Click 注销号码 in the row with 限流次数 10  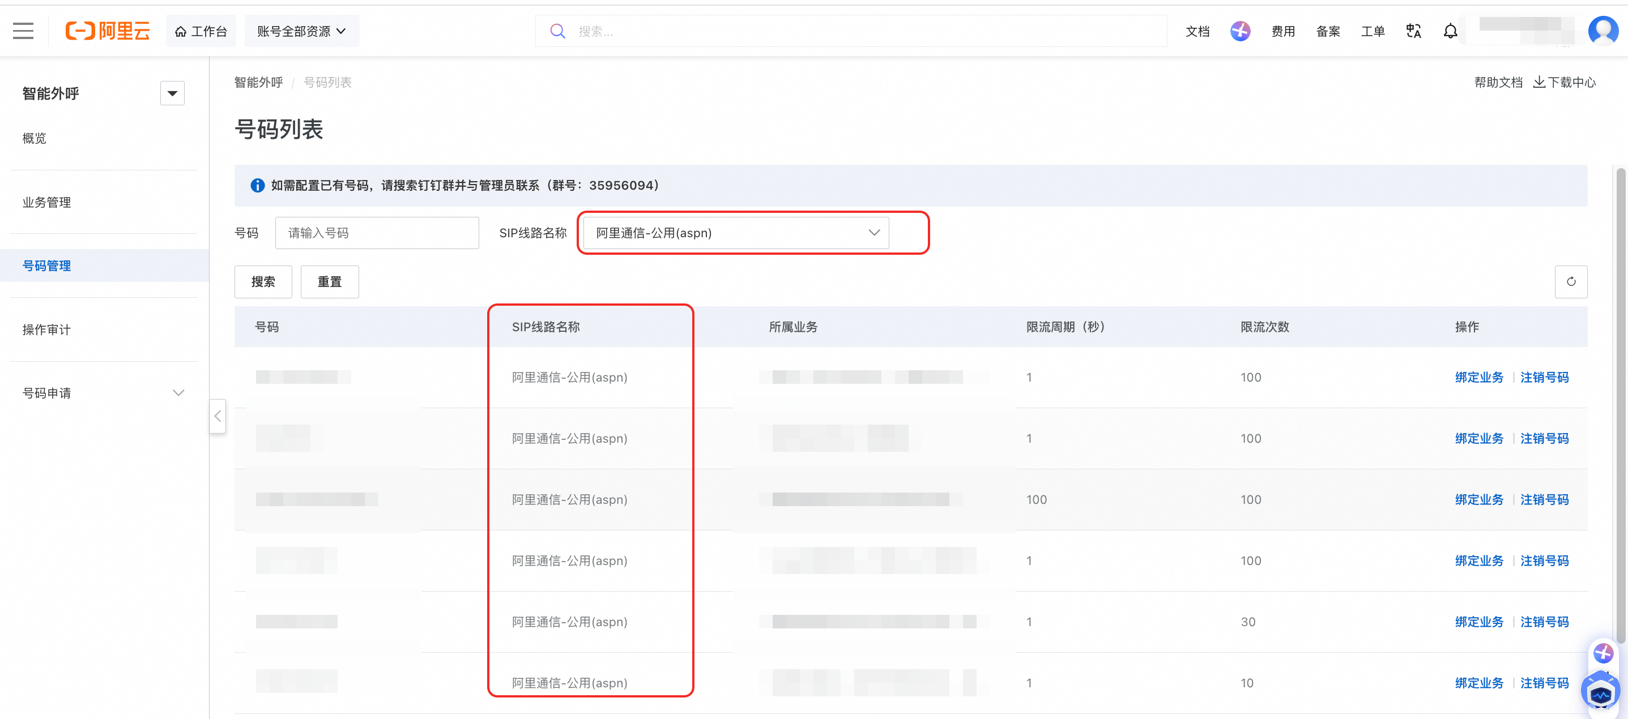(1544, 683)
